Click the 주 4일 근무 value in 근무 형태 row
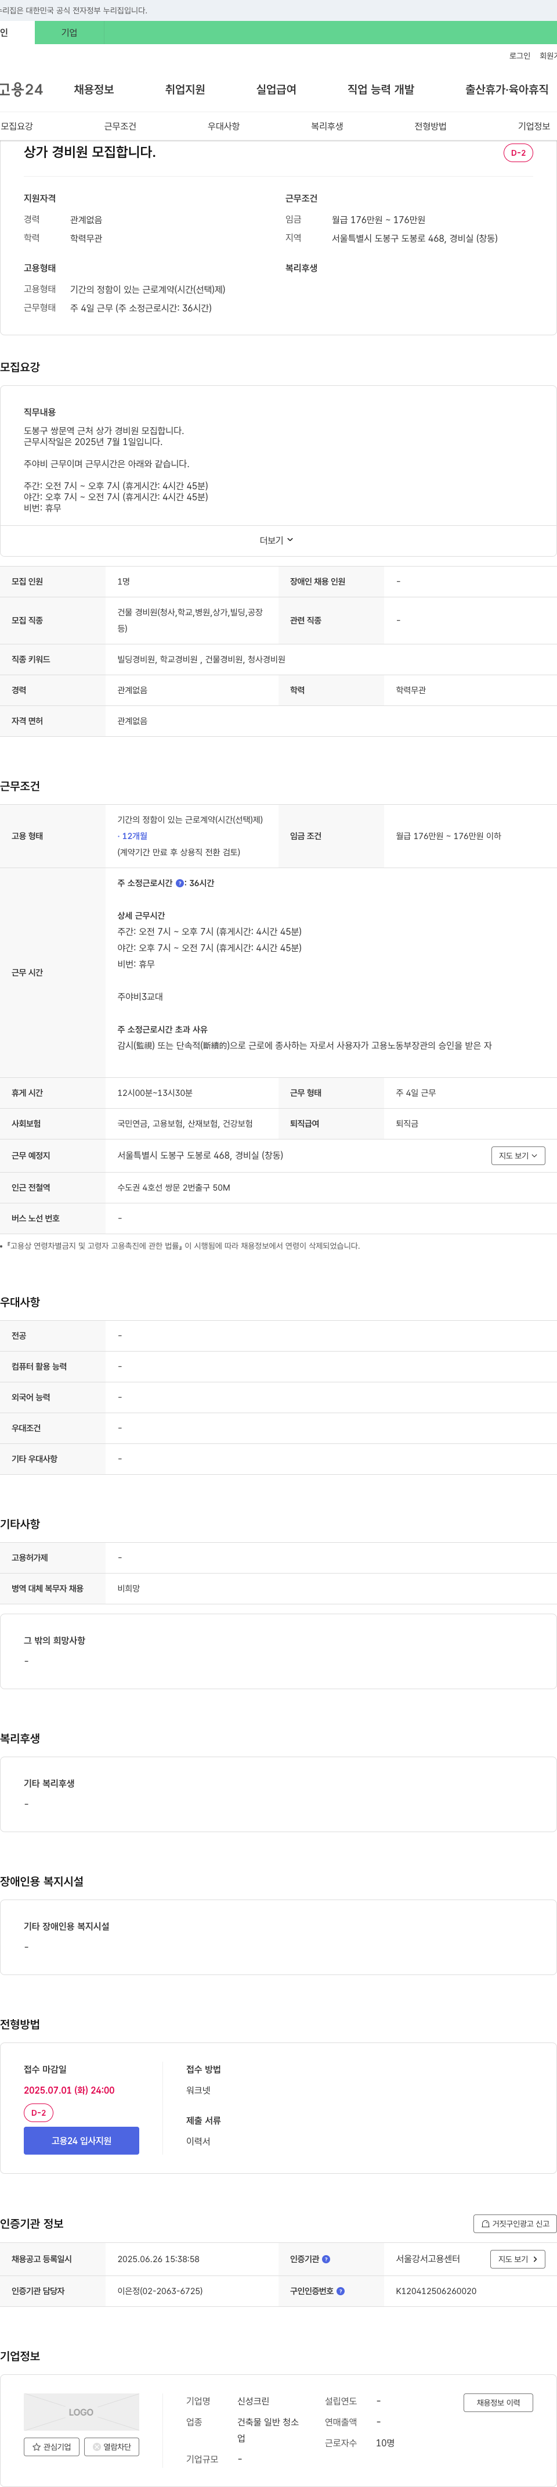Screen dimensions: 557x2487 (x=415, y=1093)
